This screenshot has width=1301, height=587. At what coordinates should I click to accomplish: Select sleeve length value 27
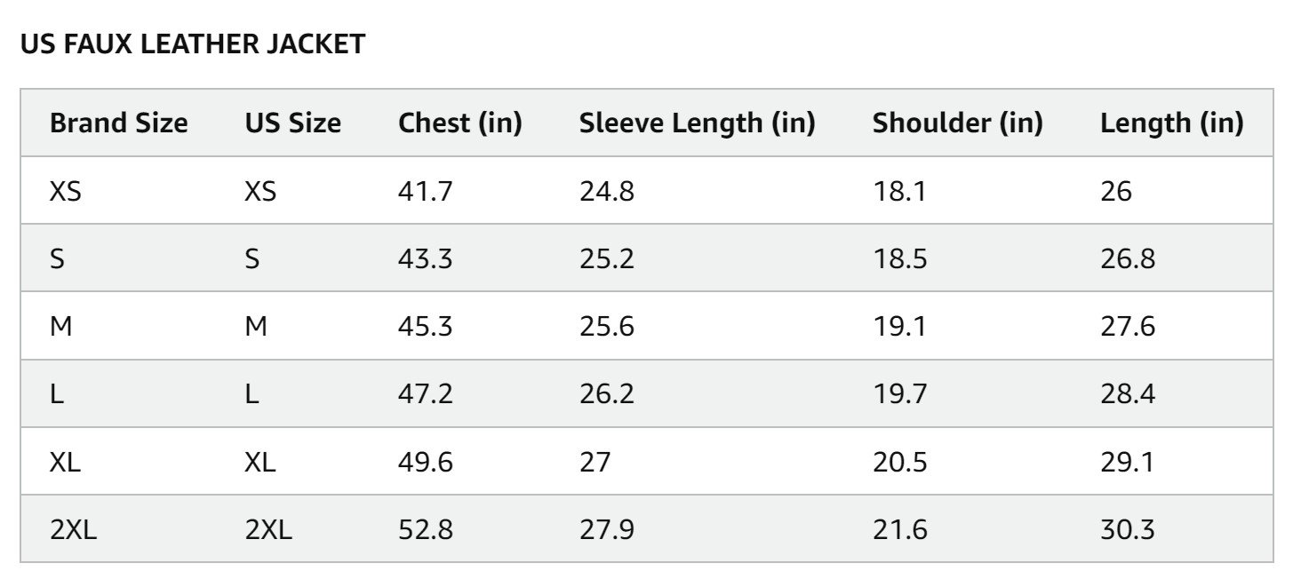pos(595,462)
